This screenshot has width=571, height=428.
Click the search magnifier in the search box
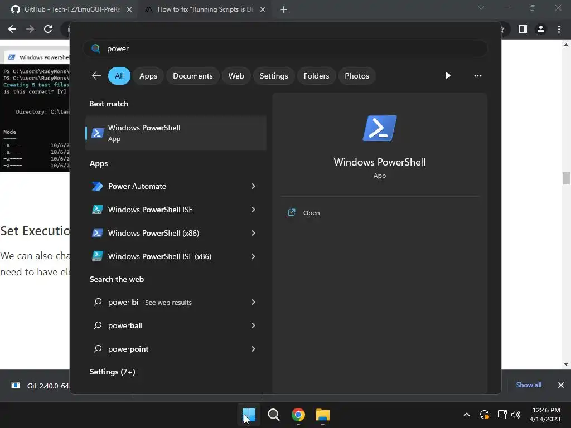[x=96, y=48]
